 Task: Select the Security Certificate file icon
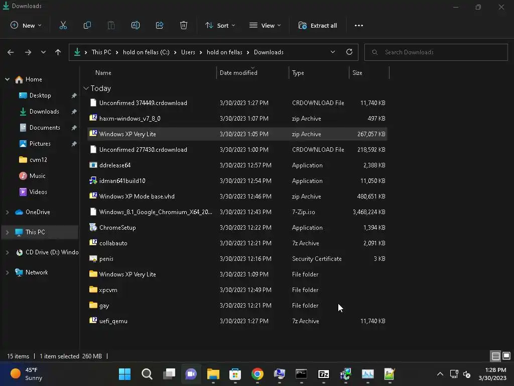pos(93,259)
